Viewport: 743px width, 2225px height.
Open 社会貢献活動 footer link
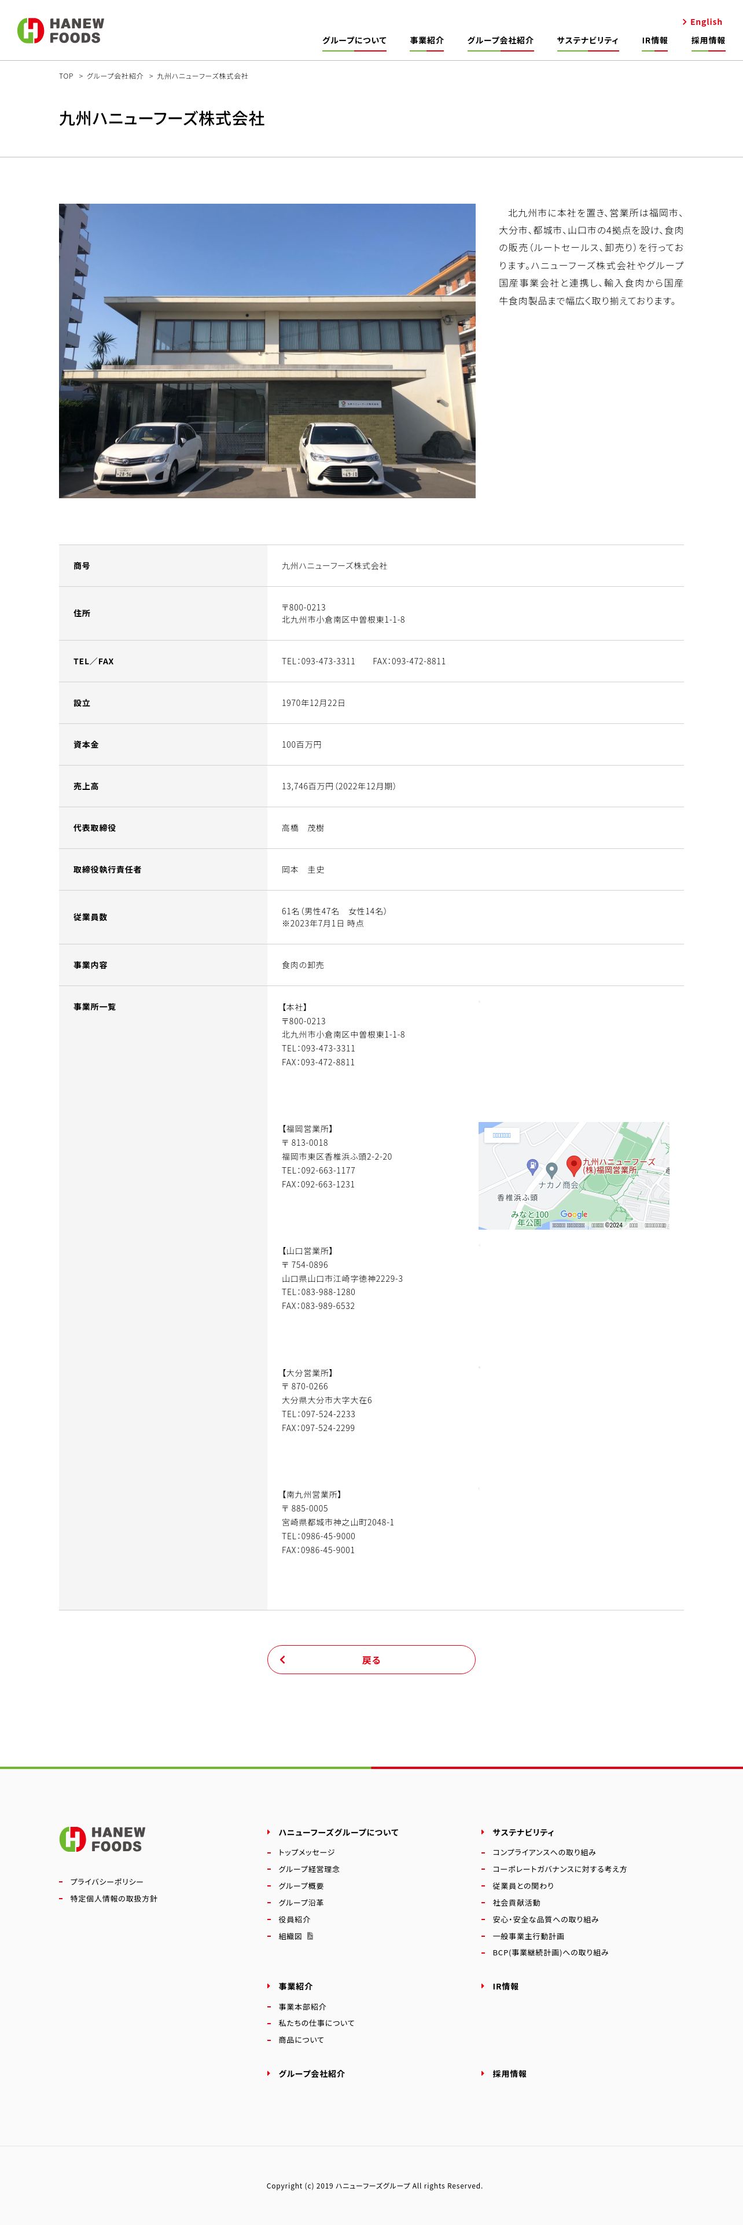click(516, 1903)
